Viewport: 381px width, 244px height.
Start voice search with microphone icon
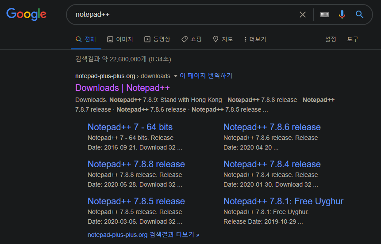342,15
